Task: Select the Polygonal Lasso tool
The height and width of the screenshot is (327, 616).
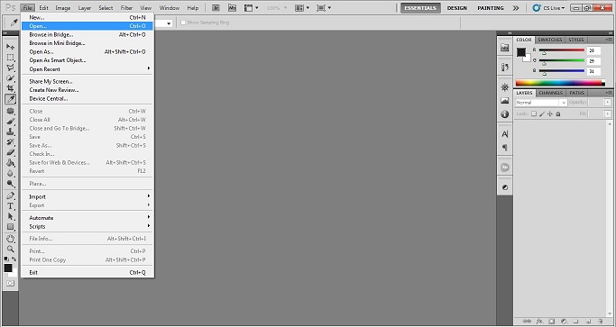Action: point(10,68)
